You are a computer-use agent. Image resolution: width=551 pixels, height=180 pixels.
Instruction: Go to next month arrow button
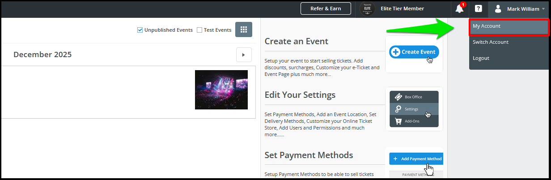[244, 54]
